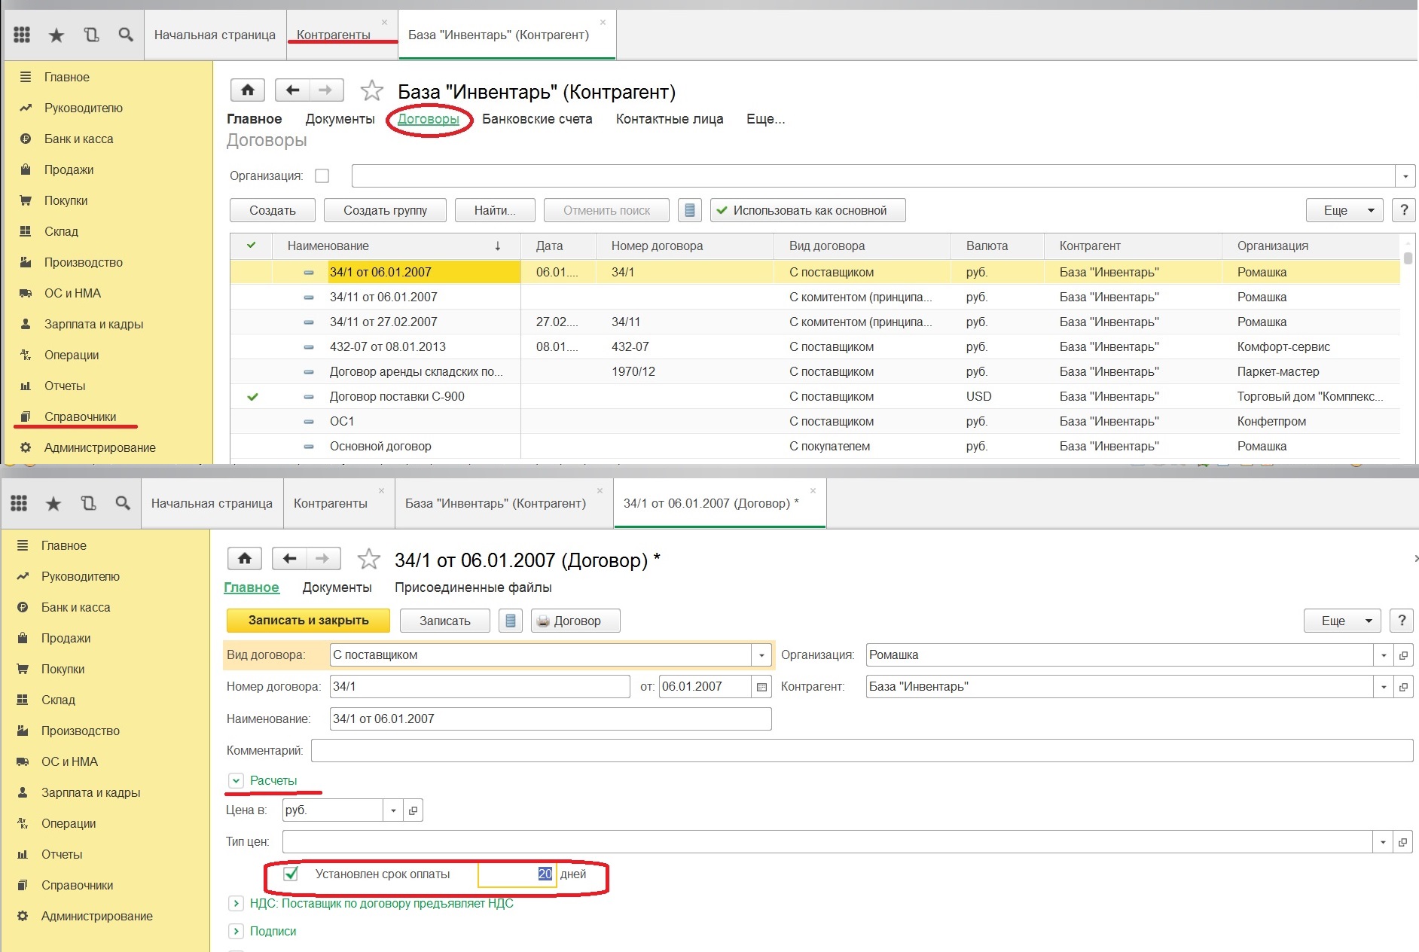Expand the НДС section
Screen dimensions: 1419x952
[236, 903]
